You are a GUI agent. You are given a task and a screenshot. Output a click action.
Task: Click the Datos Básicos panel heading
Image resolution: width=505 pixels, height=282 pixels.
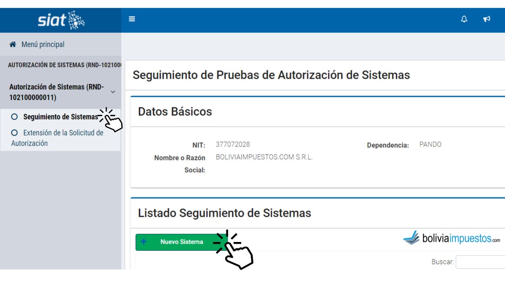point(175,112)
